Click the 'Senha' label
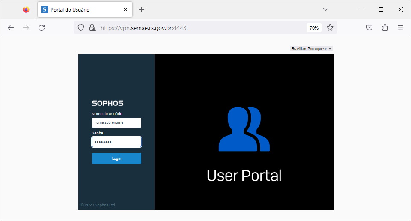Screen dimensions: 411x221 click(x=98, y=133)
